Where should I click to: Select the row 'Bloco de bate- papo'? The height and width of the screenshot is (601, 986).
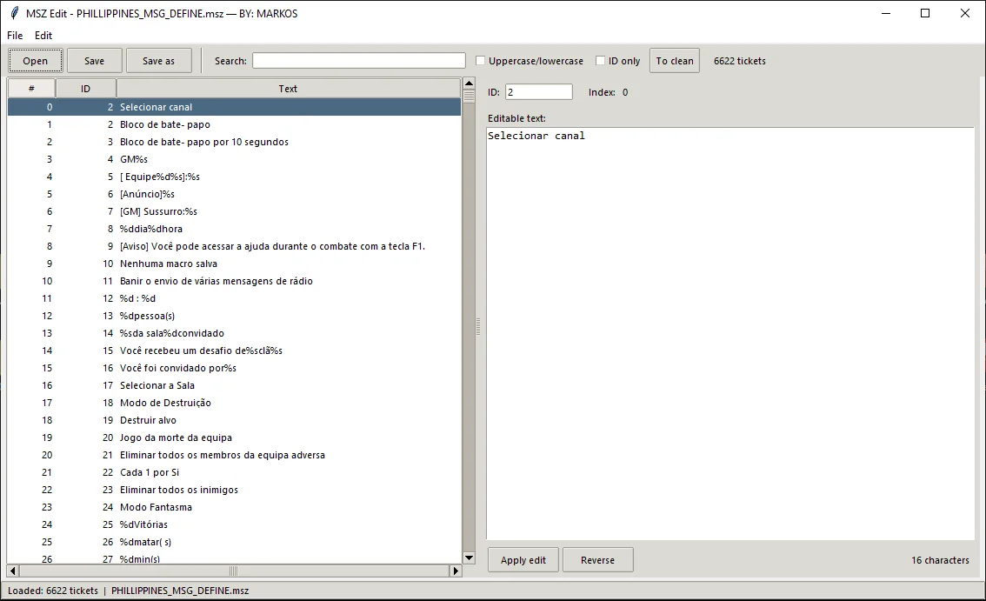234,124
